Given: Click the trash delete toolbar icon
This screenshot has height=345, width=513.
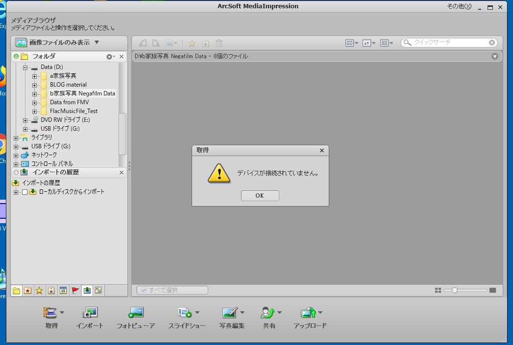Looking at the screenshot, I should [219, 43].
